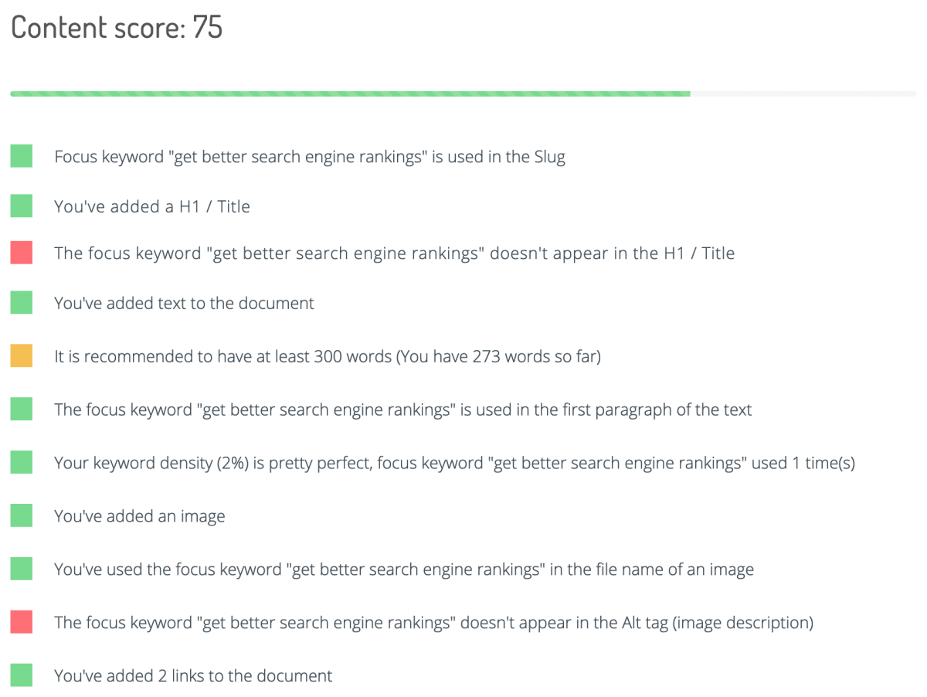Image resolution: width=927 pixels, height=697 pixels.
Task: Click green indicator for first paragraph keyword check
Action: [x=22, y=410]
